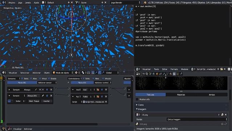Open the Jogo Blender render engine dropdown
Screen dimensions: 232x131
coord(125,3)
